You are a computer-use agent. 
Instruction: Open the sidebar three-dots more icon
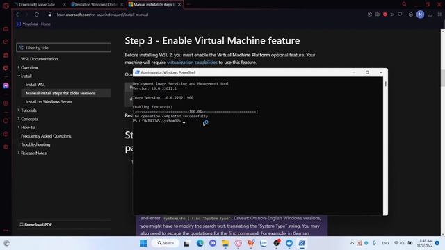[x=6, y=230]
